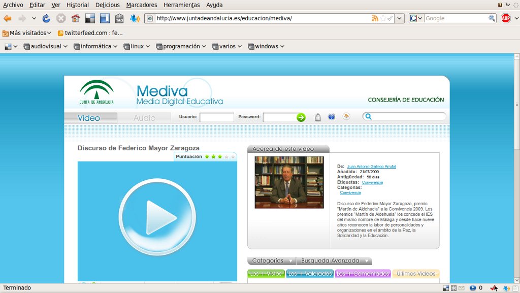The width and height of the screenshot is (520, 293).
Task: Expand the Categorías dropdown
Action: pos(272,261)
